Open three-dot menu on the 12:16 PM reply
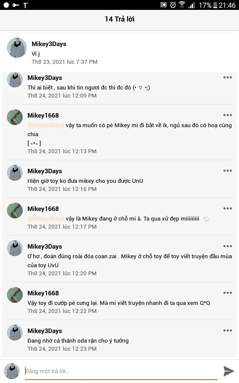 click(228, 171)
